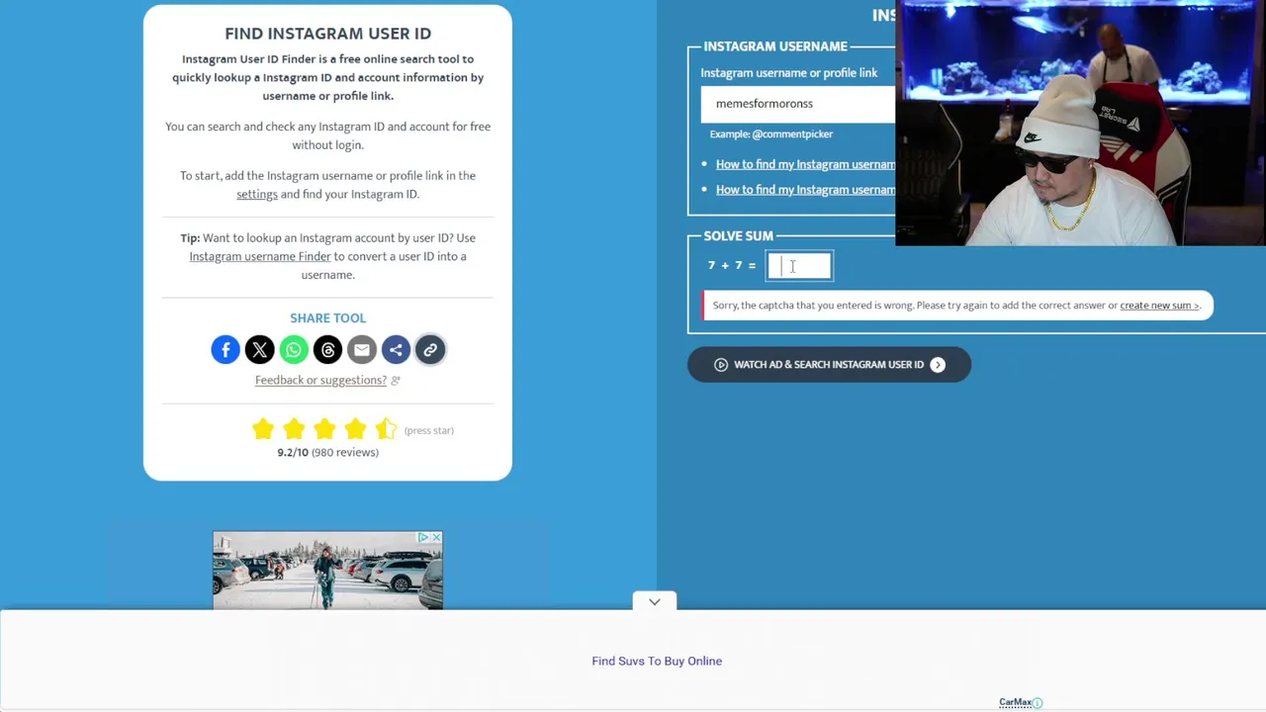Image resolution: width=1266 pixels, height=712 pixels.
Task: Share via WhatsApp icon
Action: [x=294, y=350]
